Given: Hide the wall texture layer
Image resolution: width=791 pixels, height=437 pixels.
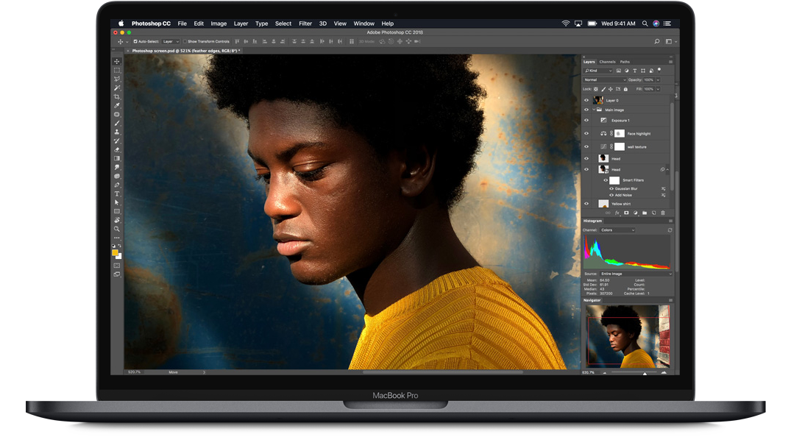Looking at the screenshot, I should point(586,146).
